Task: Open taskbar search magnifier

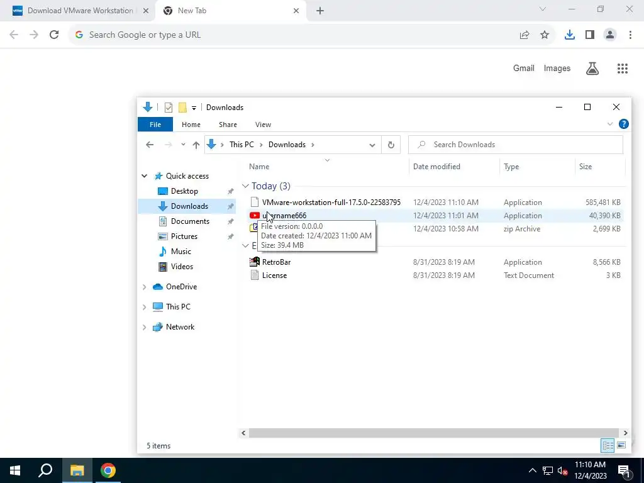Action: 45,470
